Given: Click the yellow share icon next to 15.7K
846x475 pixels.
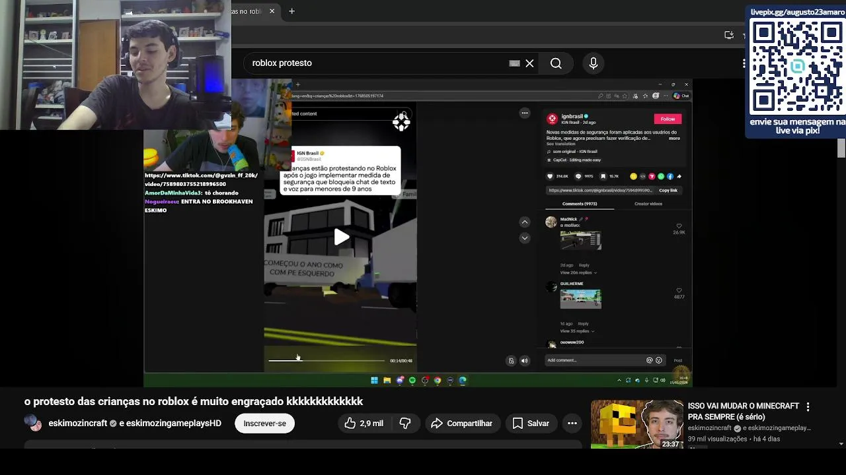Looking at the screenshot, I should (633, 176).
